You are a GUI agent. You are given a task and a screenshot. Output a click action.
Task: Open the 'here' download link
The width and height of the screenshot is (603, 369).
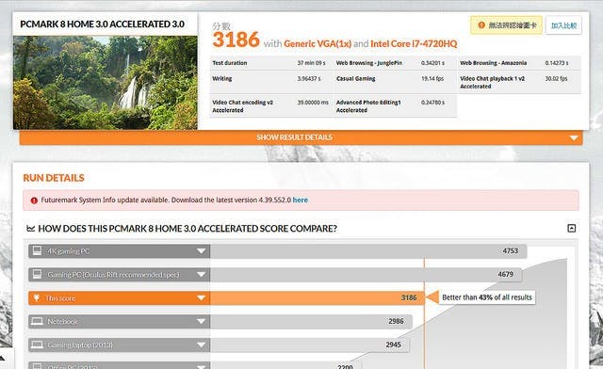coord(300,200)
